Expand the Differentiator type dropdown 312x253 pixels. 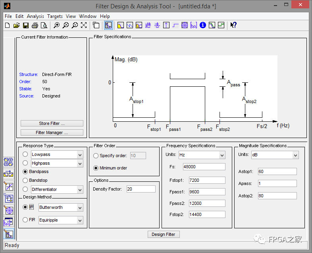pyautogui.click(x=80, y=190)
